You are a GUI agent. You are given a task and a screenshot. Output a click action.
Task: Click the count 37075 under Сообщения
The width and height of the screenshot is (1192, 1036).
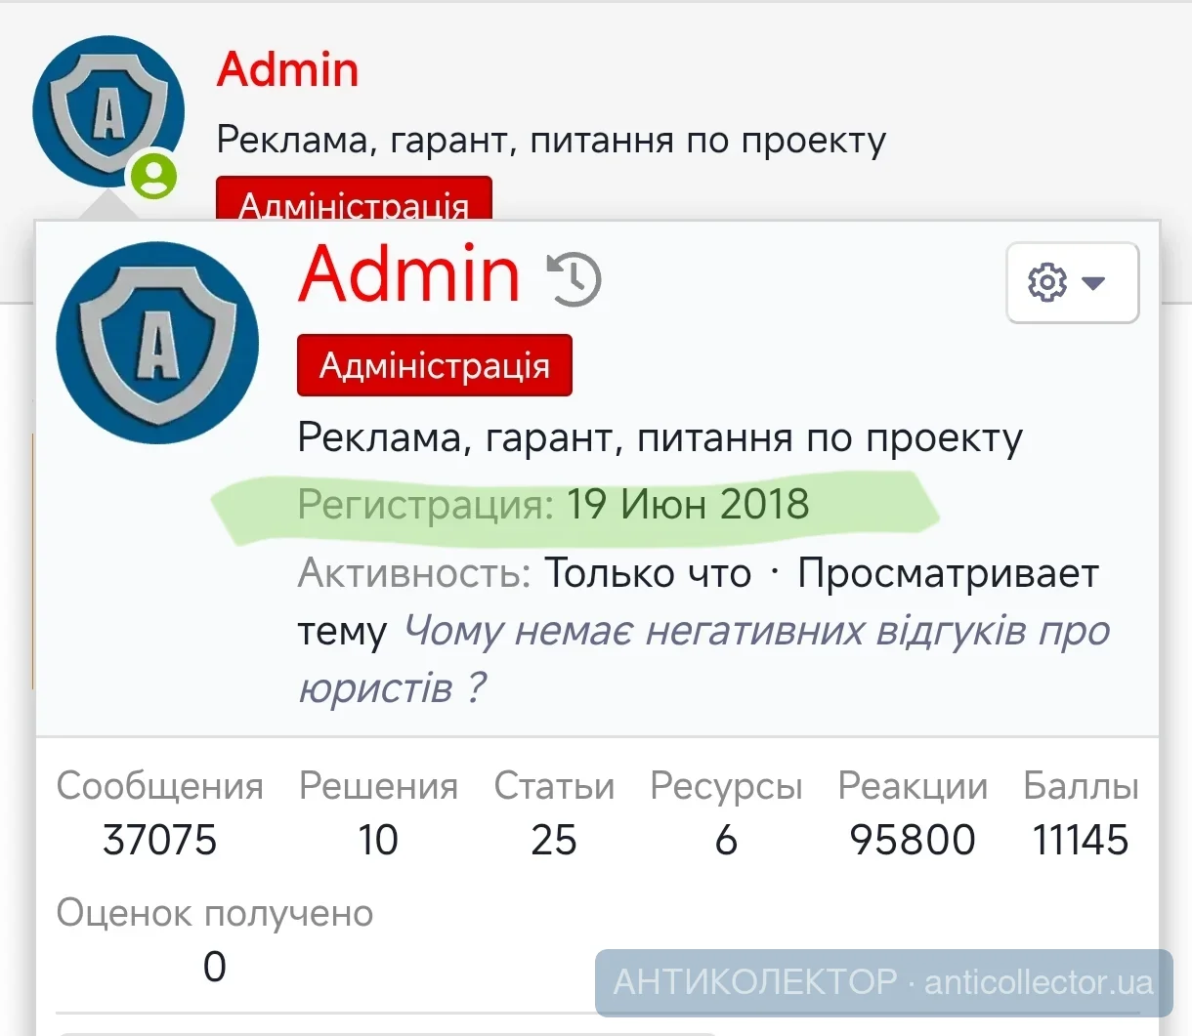(x=159, y=840)
